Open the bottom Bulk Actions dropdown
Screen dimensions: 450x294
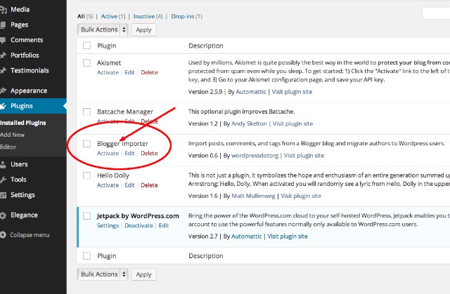pyautogui.click(x=103, y=274)
